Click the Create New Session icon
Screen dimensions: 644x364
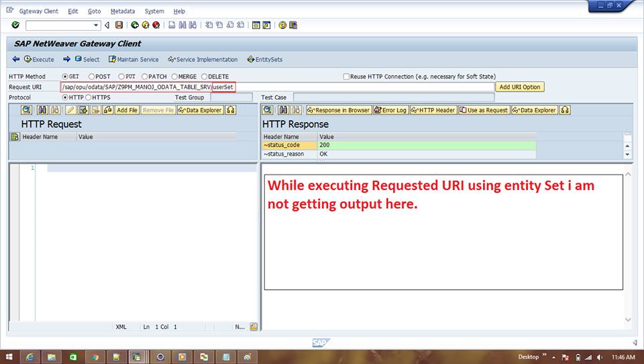[x=256, y=25]
